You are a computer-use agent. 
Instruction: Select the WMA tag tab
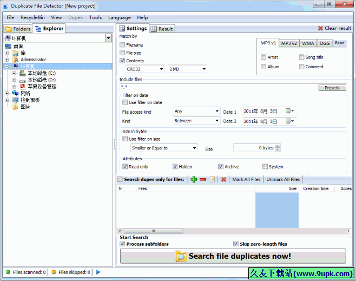pos(308,43)
